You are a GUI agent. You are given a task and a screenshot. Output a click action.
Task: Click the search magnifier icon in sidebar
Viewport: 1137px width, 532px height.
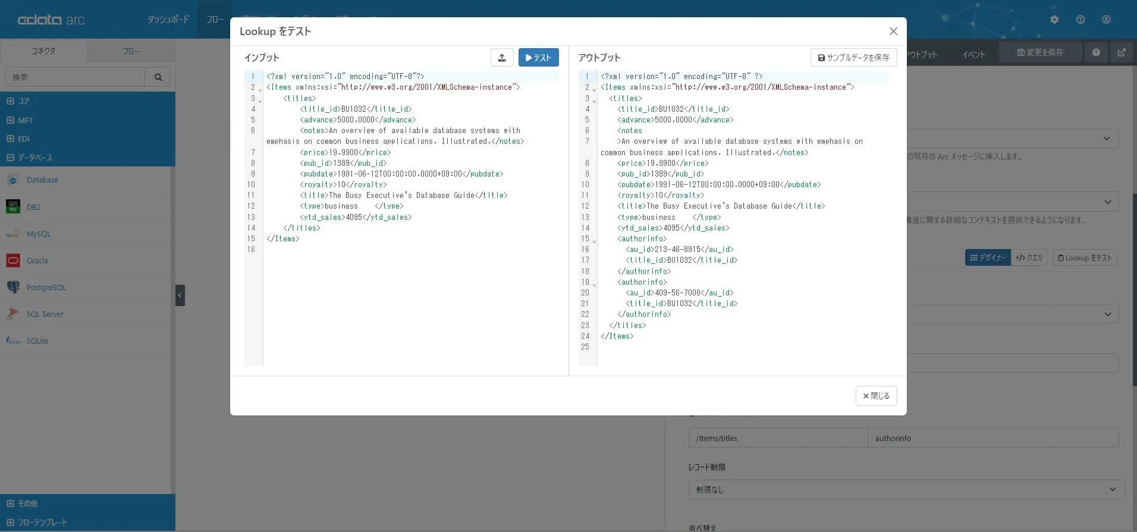[158, 77]
